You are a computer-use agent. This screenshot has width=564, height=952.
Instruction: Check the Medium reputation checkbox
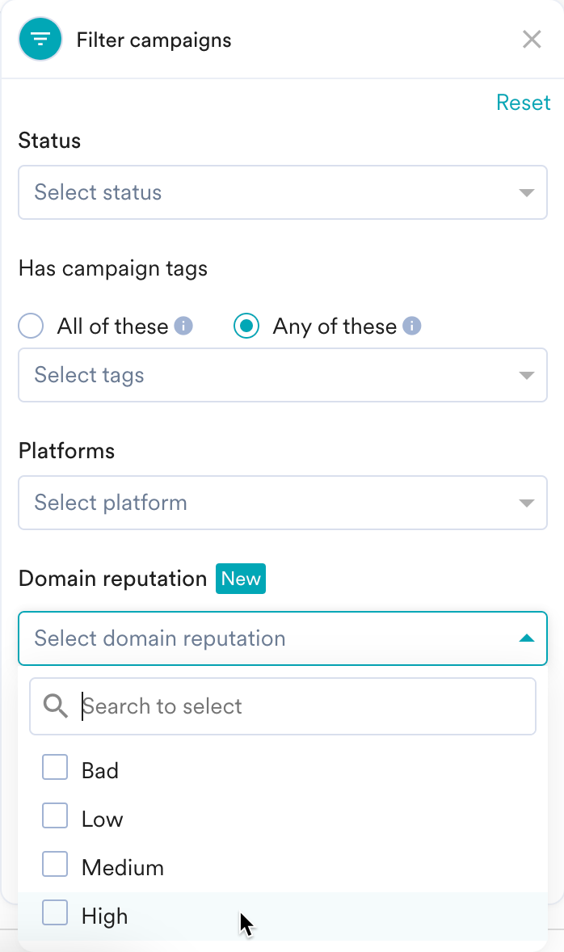pyautogui.click(x=55, y=865)
